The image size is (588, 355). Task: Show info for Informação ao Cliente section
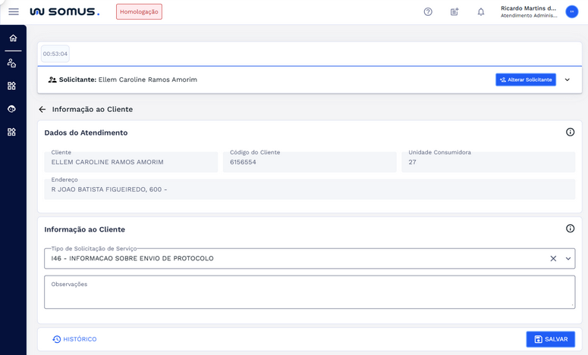[x=570, y=229]
